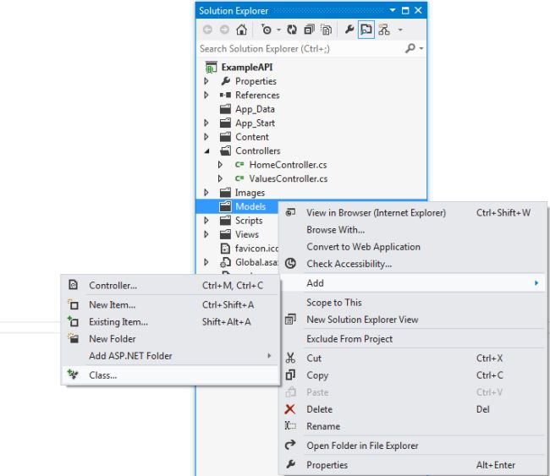Click the Properties wrench icon in context menu
Image resolution: width=550 pixels, height=476 pixels.
(x=290, y=464)
